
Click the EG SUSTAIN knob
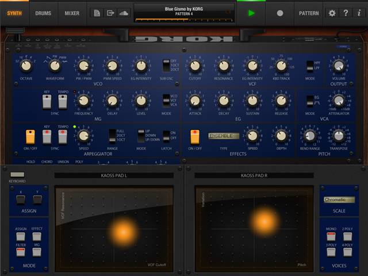252,101
